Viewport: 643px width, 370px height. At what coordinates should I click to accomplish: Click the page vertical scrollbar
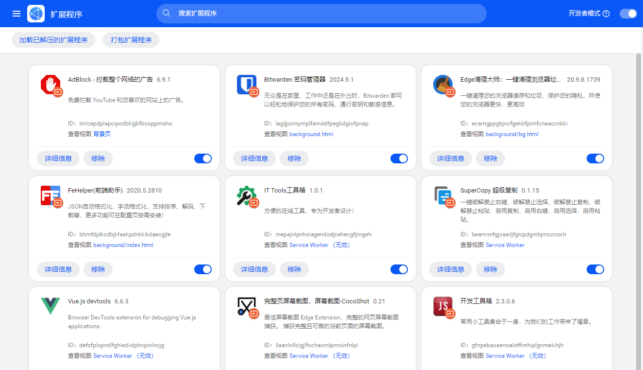click(x=639, y=211)
